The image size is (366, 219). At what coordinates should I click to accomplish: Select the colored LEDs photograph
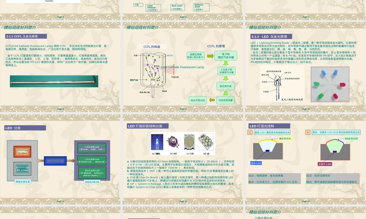click(x=330, y=84)
